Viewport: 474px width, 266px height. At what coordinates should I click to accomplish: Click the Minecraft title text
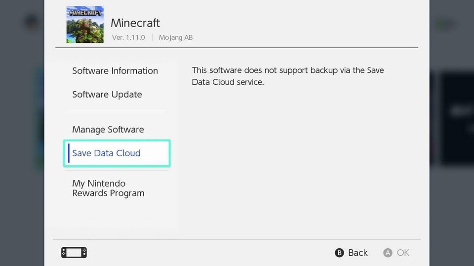point(135,23)
